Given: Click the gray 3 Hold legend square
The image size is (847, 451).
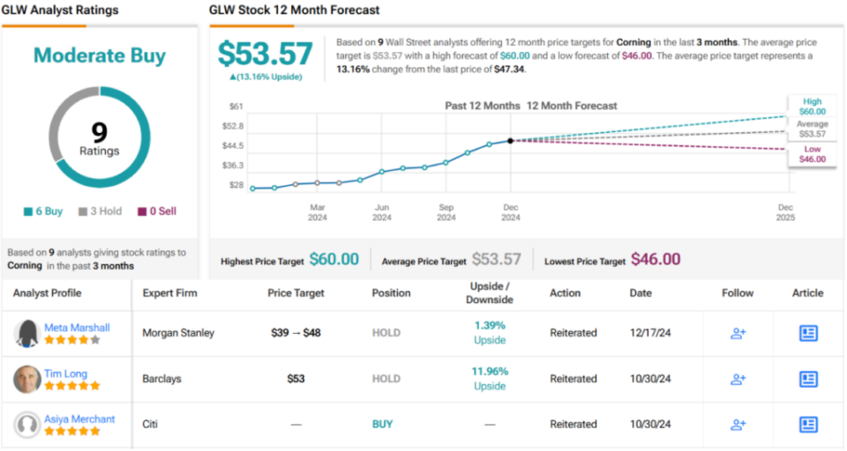Looking at the screenshot, I should coord(83,211).
